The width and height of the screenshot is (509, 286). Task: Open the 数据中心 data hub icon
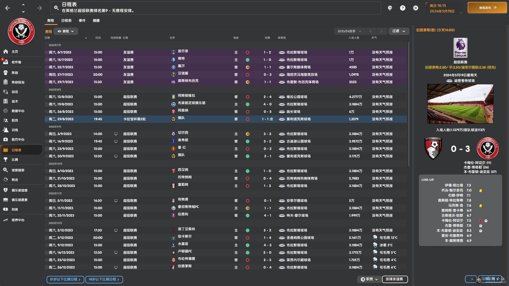[x=6, y=111]
